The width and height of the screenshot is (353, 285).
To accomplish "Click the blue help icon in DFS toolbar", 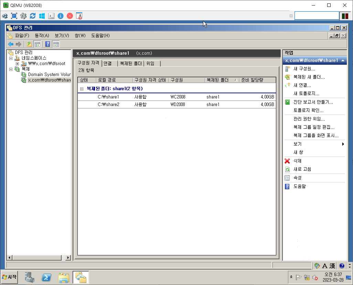I will [x=48, y=44].
